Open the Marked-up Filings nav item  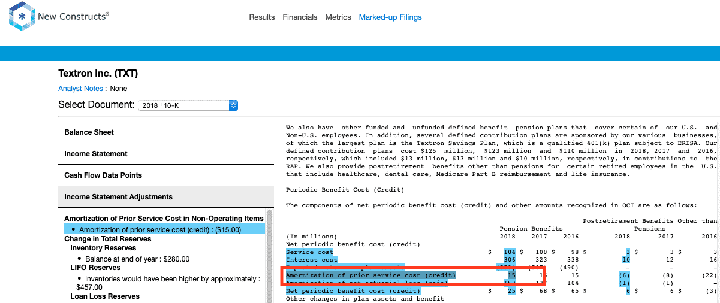(390, 17)
